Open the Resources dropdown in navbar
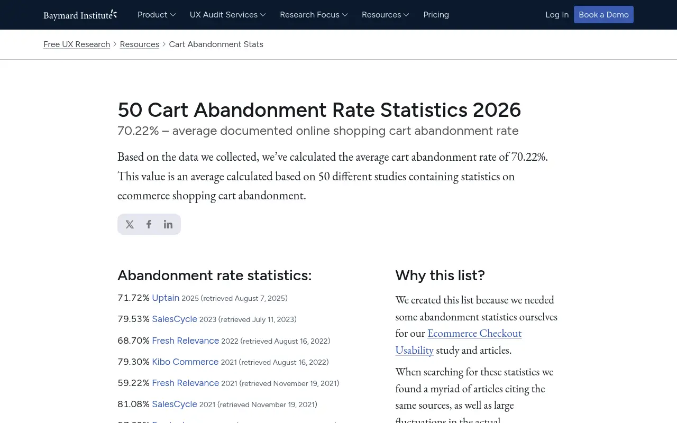Image resolution: width=677 pixels, height=423 pixels. tap(386, 15)
